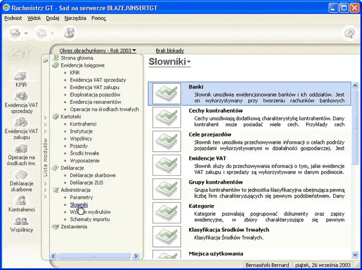Click the Miejsca użytkowania dictionary title
362x270 pixels.
216,254
